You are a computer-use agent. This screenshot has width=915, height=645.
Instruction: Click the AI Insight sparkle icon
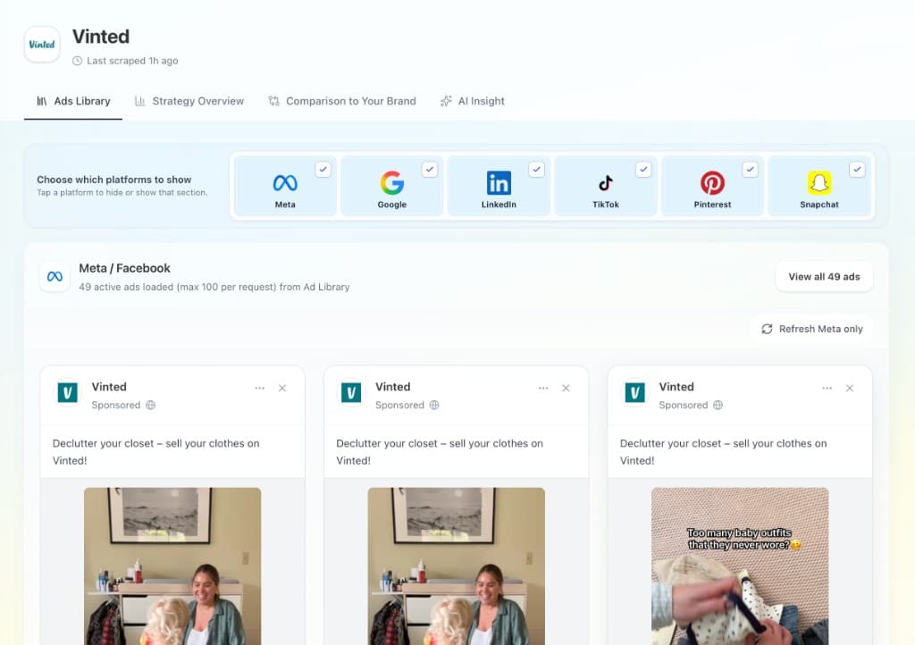(446, 101)
